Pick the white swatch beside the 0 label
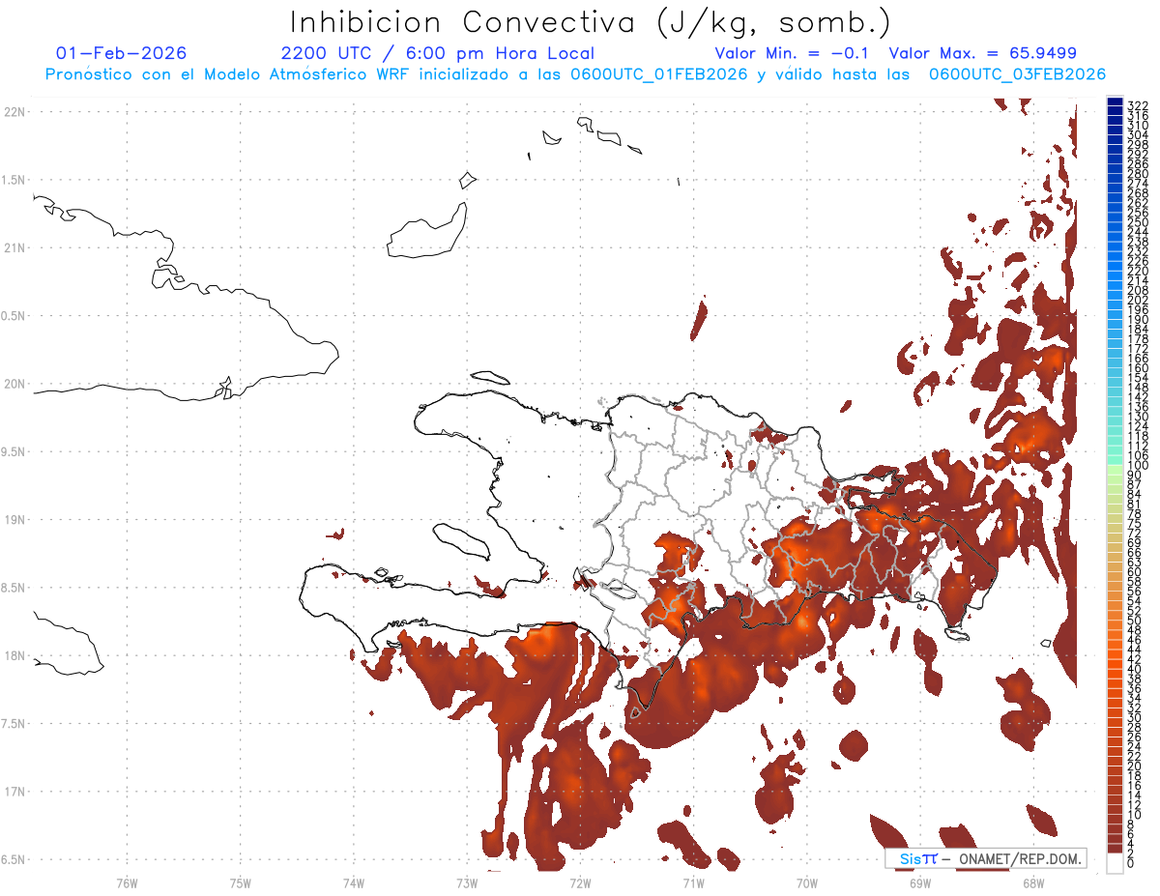 point(1116,863)
